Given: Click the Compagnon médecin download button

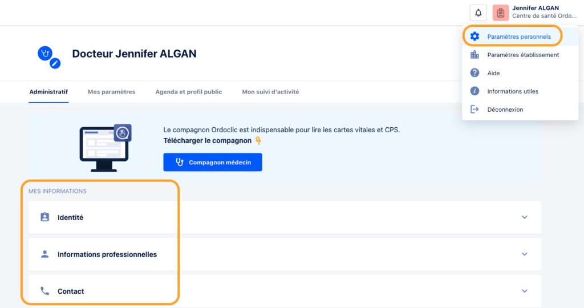Looking at the screenshot, I should pos(213,163).
